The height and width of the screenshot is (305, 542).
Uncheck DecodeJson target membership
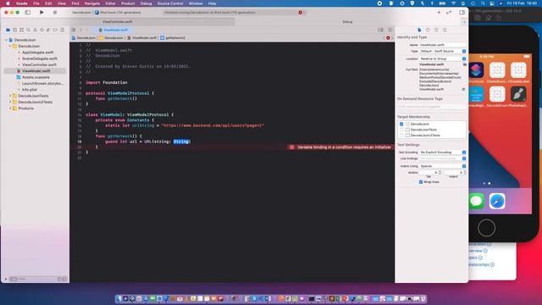(401, 124)
